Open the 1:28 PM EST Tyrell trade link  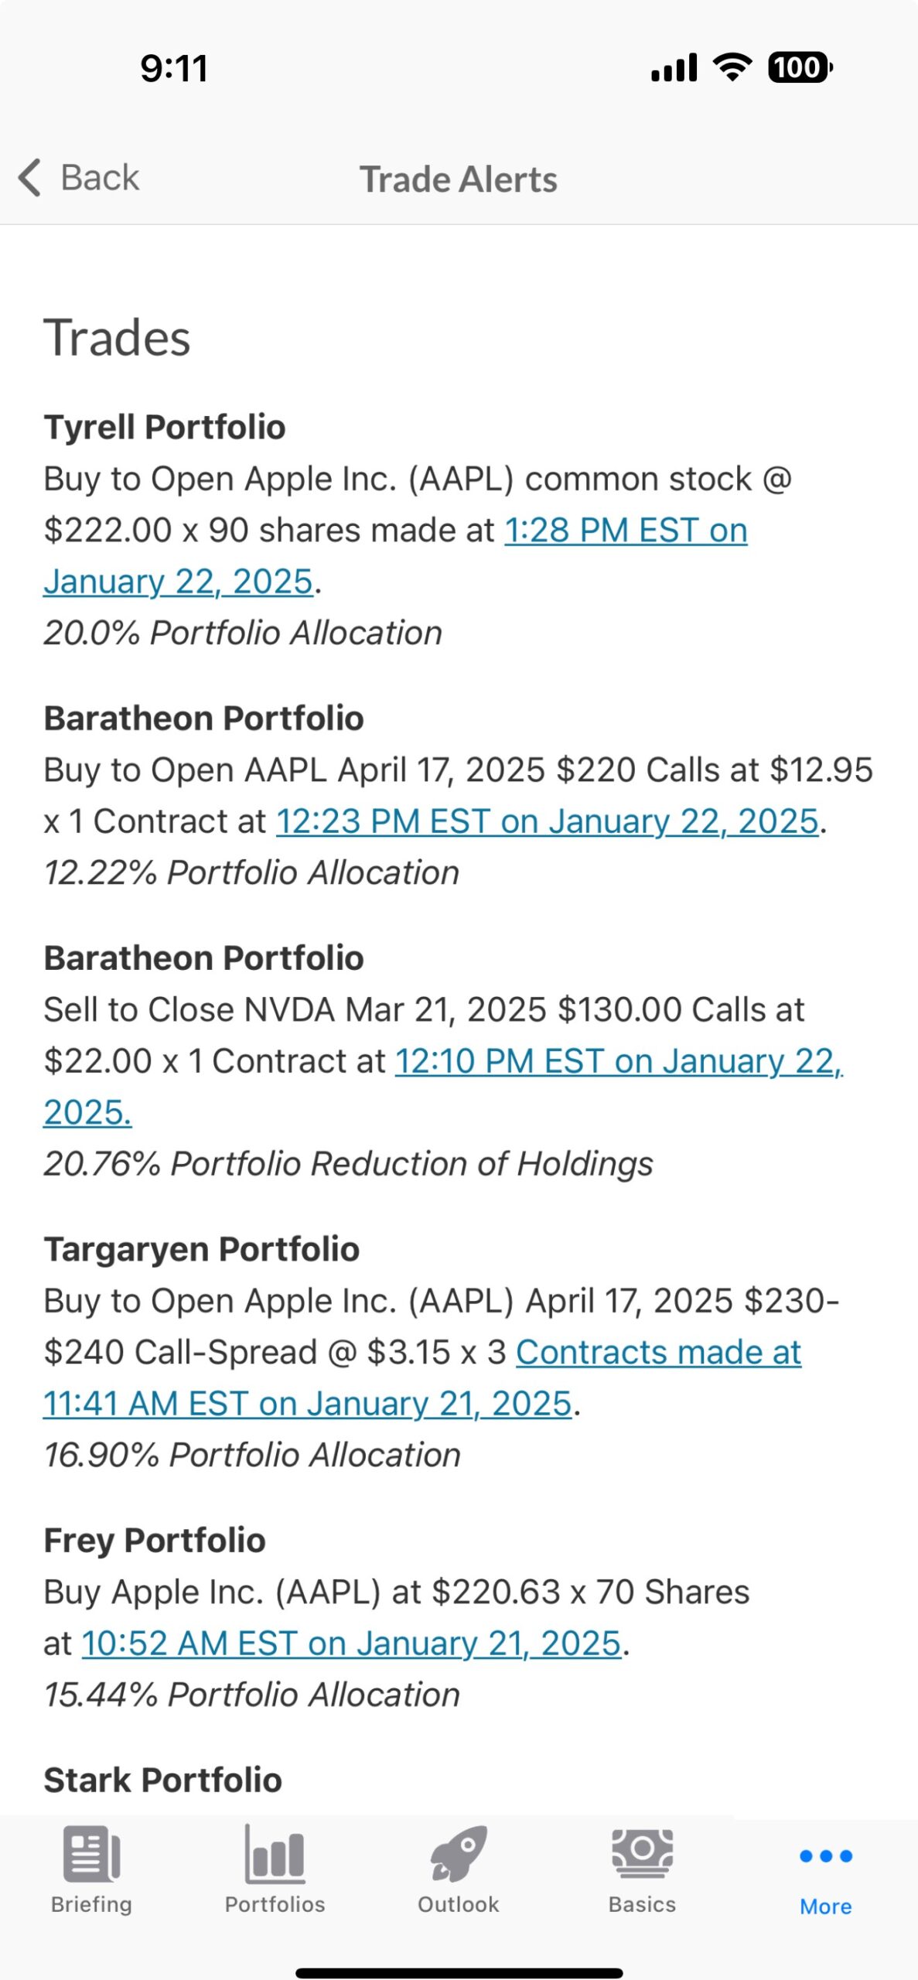pos(625,531)
